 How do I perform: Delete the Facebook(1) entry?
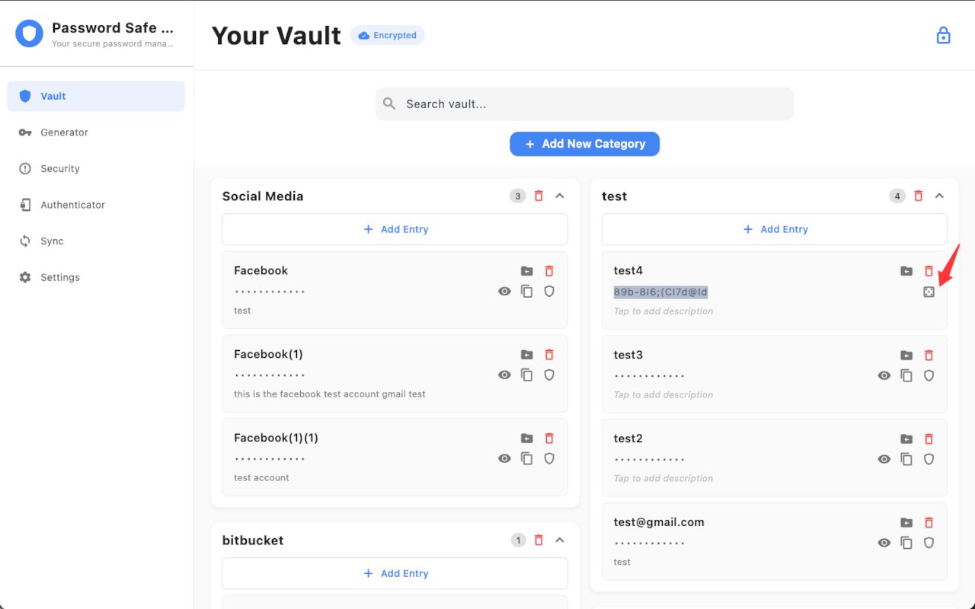549,355
